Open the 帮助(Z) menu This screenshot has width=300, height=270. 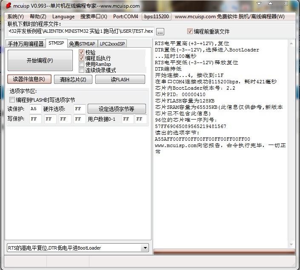38,17
